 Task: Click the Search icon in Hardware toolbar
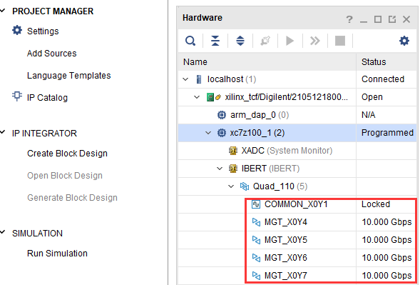(x=190, y=41)
